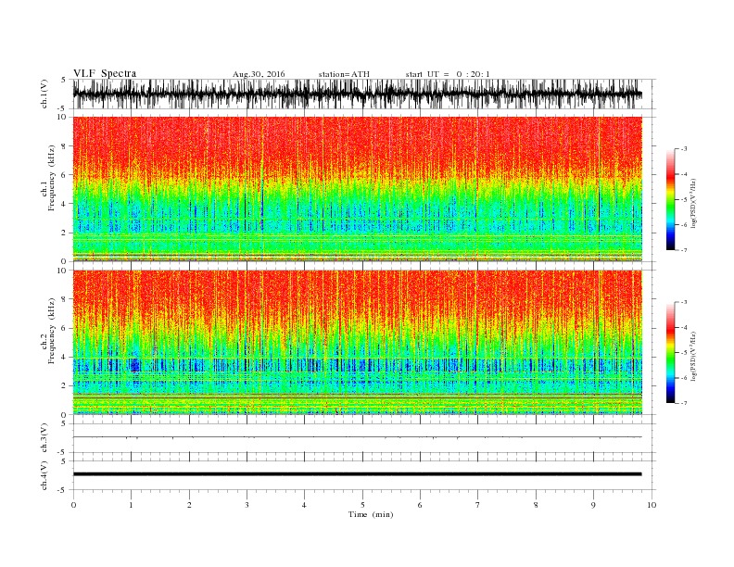The width and height of the screenshot is (734, 567).
Task: Click the "3" tick label on time axis
Action: click(247, 505)
